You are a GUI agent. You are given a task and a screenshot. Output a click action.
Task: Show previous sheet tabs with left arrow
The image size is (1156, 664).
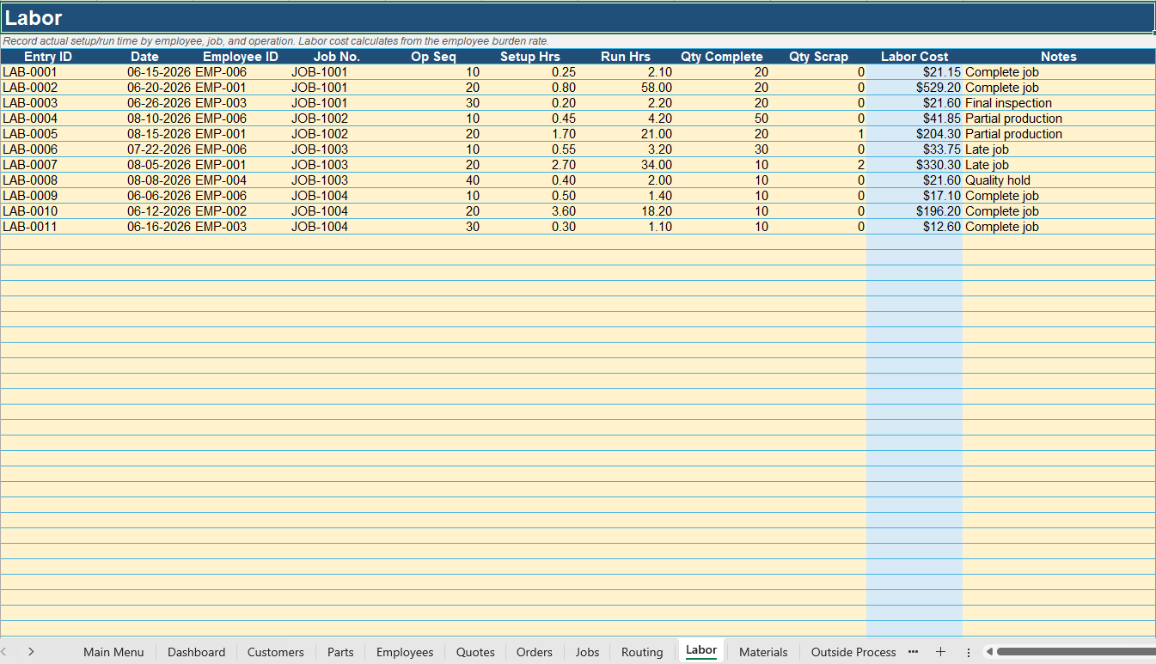pos(5,652)
